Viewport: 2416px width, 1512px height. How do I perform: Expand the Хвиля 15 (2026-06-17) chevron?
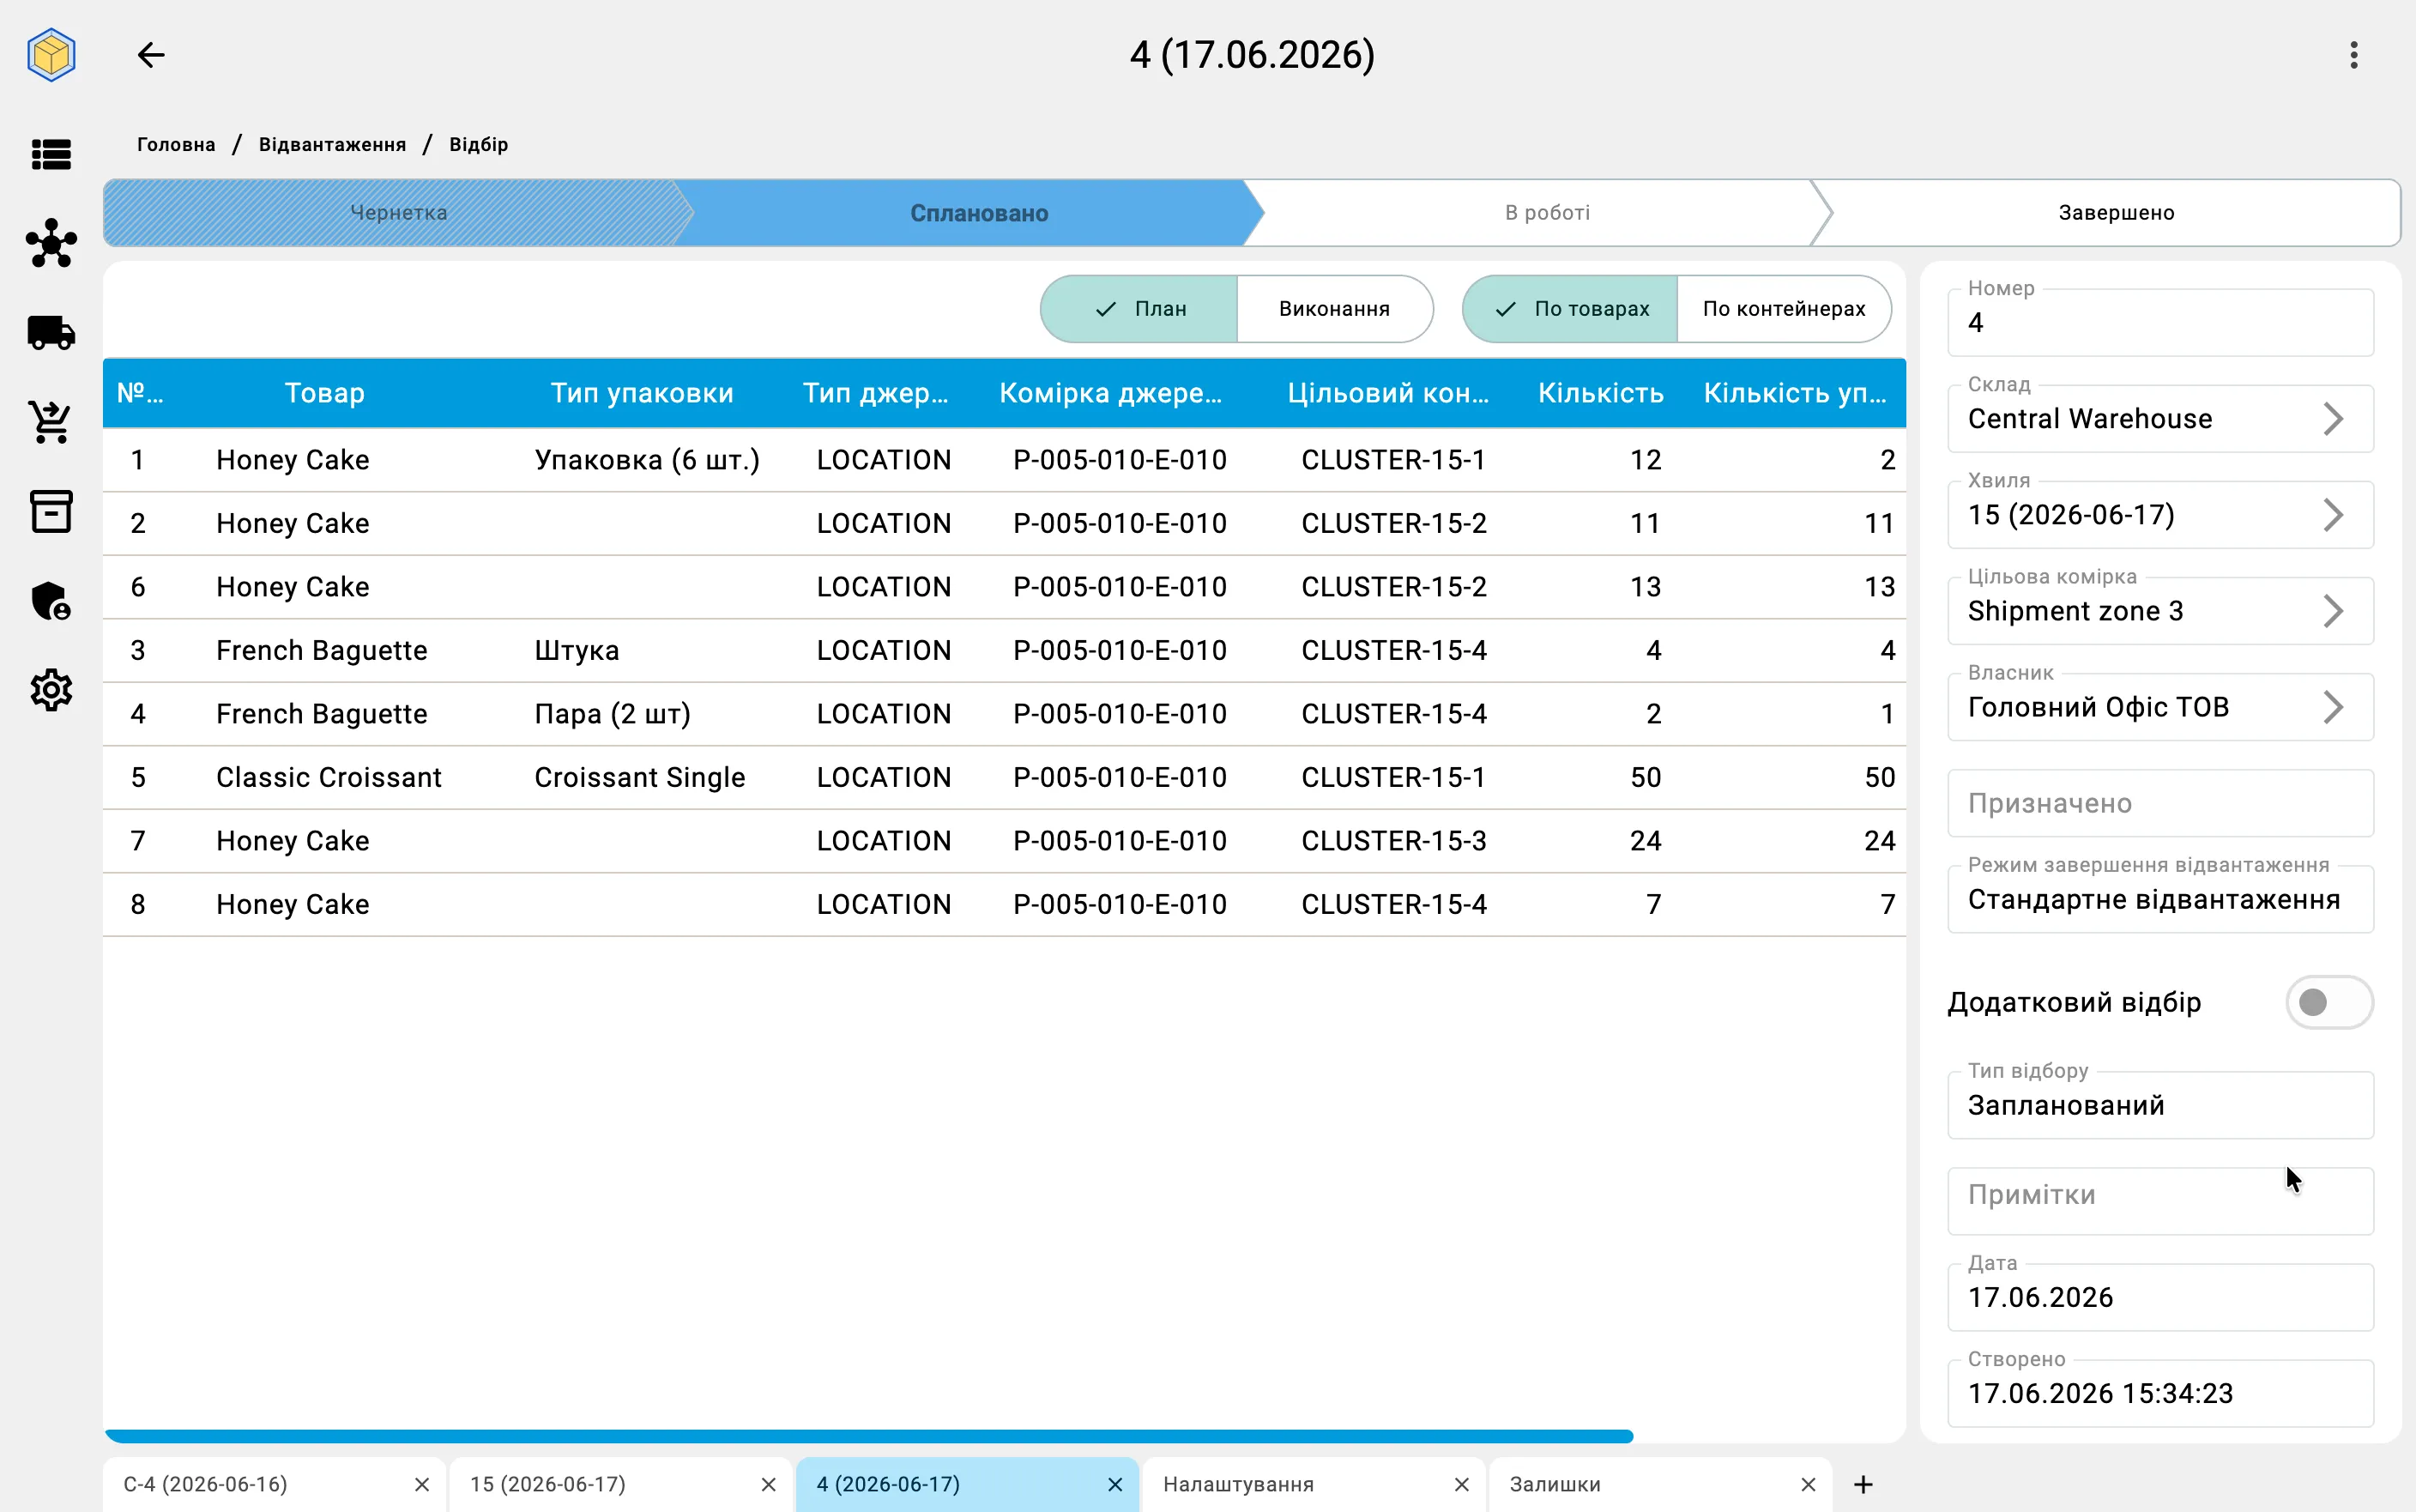coord(2333,515)
